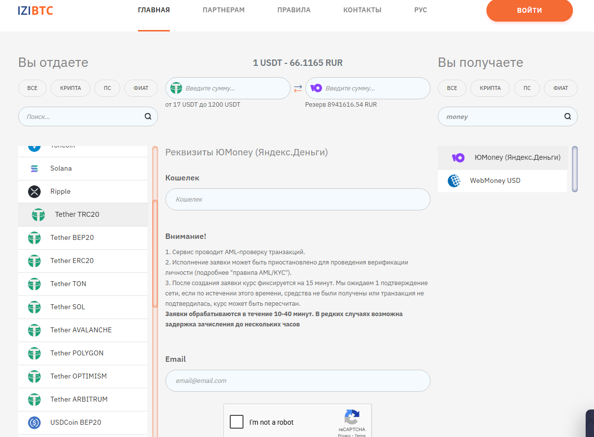This screenshot has width=594, height=437.
Task: Filter receive list by ПС
Action: [527, 88]
